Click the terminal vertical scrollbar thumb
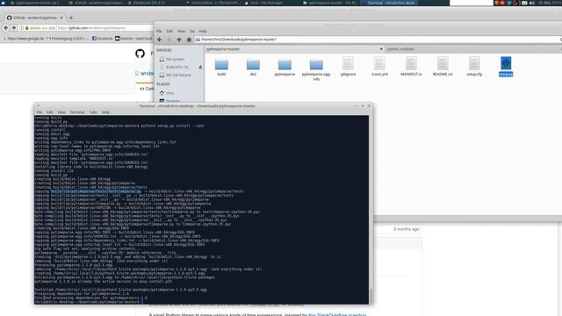The image size is (562, 316). coord(371,297)
